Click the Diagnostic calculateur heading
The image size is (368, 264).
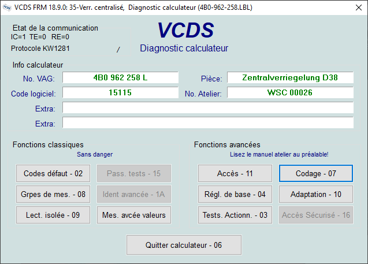tap(184, 48)
